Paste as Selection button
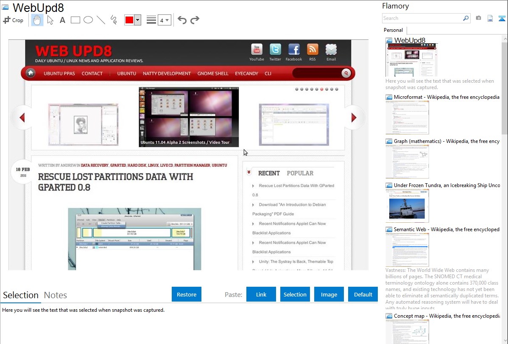The image size is (508, 344). click(x=295, y=294)
